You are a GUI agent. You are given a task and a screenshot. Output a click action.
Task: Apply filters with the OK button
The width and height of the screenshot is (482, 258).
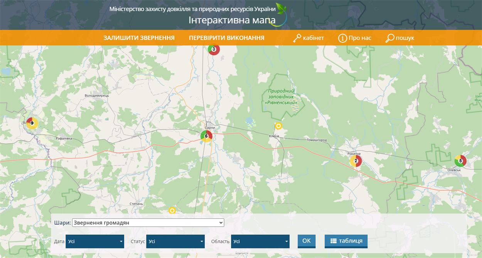tap(307, 241)
